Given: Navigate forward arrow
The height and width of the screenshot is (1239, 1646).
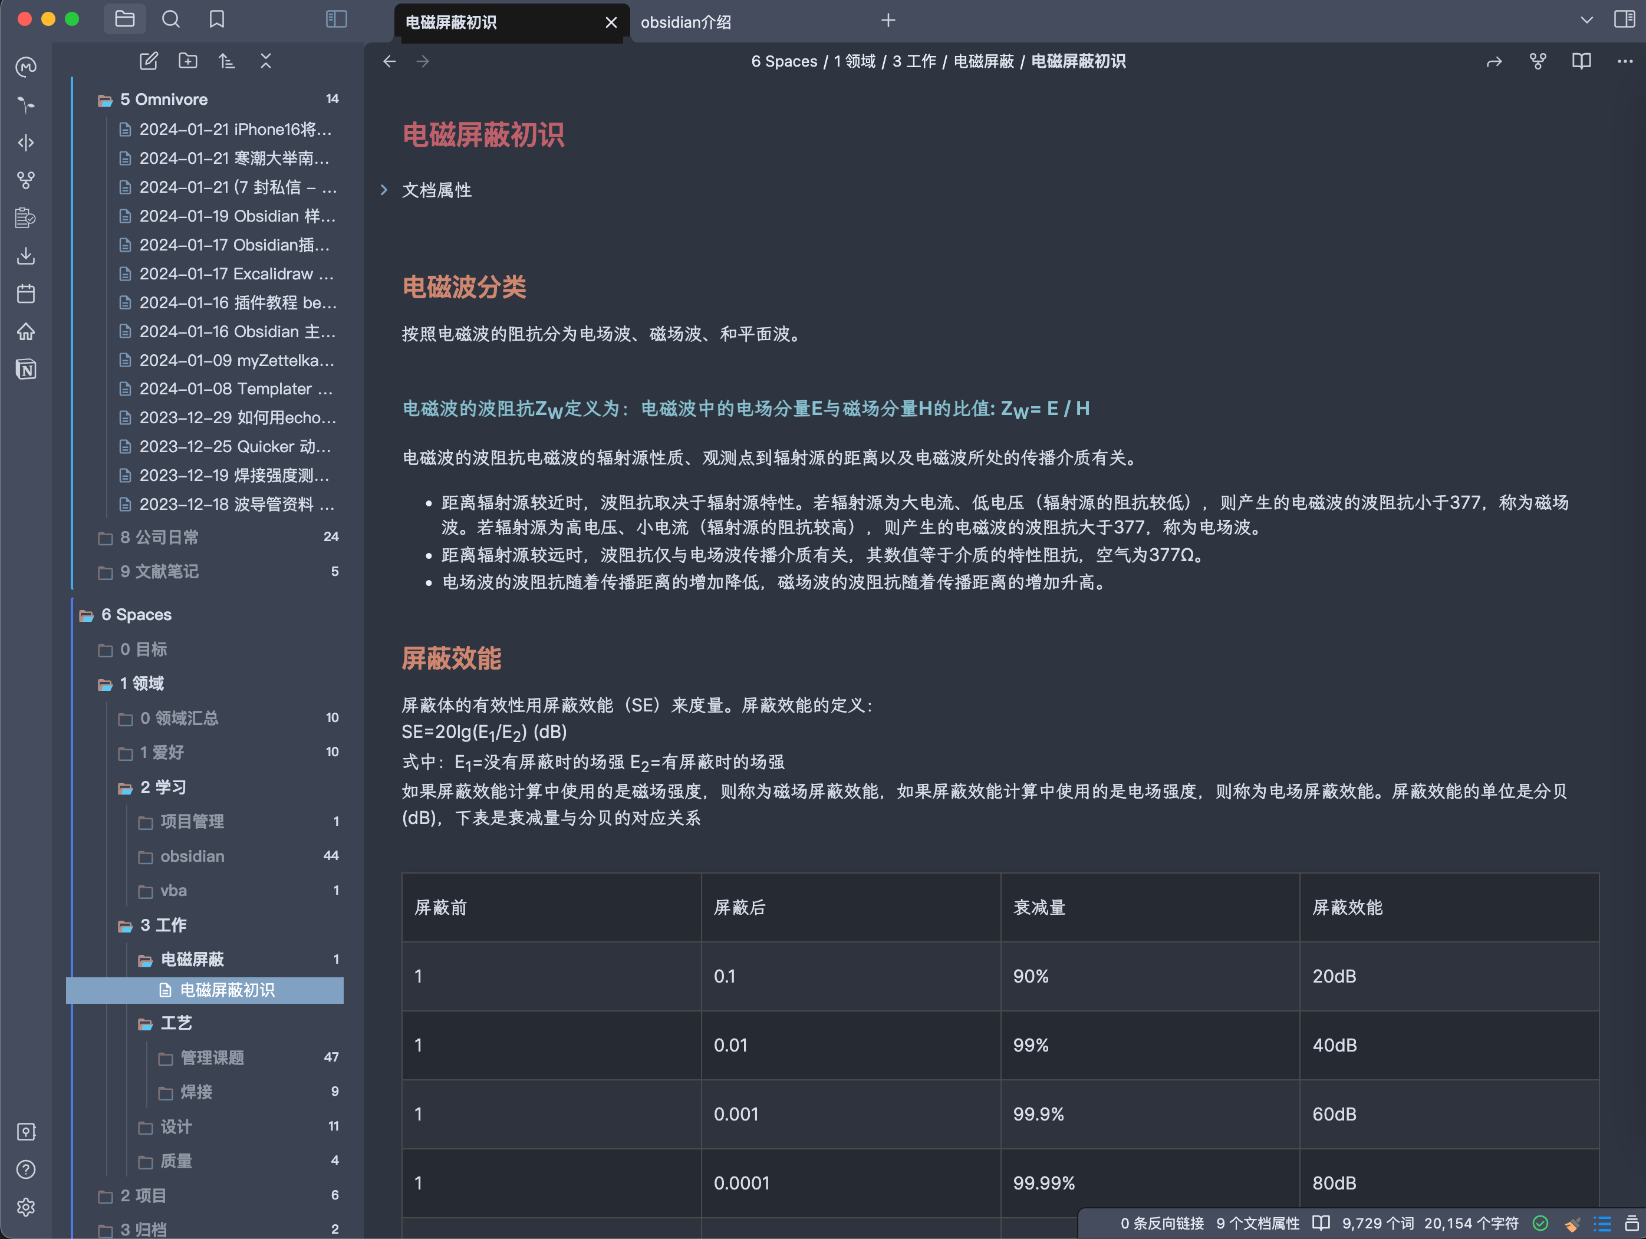Looking at the screenshot, I should point(423,61).
